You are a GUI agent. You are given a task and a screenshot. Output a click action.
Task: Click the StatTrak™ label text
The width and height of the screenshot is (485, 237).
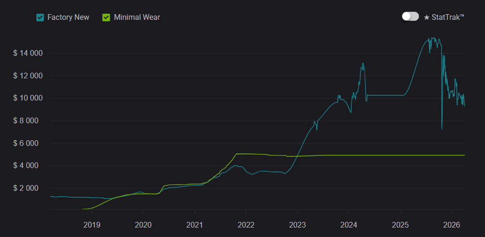click(x=448, y=17)
